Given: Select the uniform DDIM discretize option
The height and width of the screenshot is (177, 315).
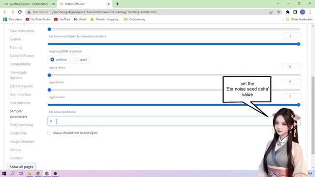Looking at the screenshot, I should coord(59,59).
